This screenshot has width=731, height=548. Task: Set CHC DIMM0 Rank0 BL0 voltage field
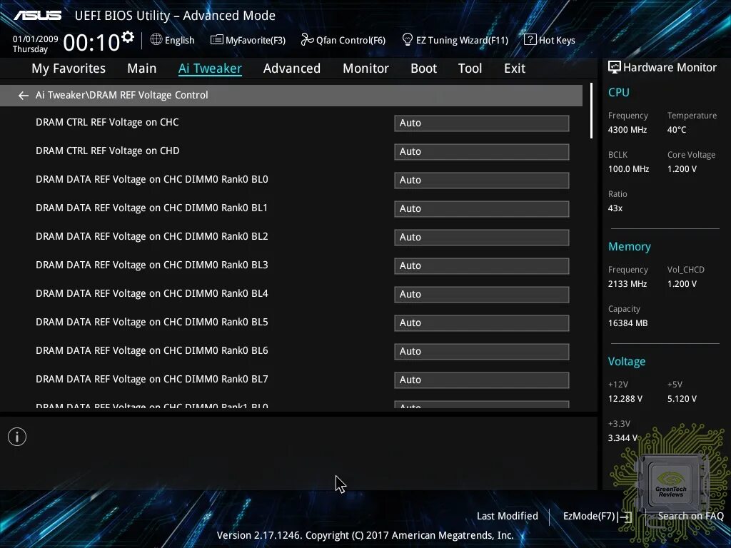482,180
